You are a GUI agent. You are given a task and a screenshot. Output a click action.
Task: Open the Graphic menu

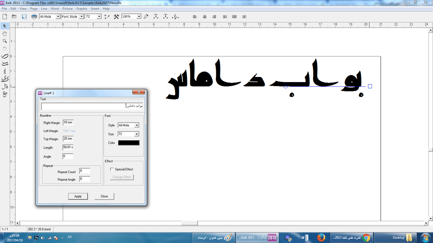pyautogui.click(x=82, y=8)
